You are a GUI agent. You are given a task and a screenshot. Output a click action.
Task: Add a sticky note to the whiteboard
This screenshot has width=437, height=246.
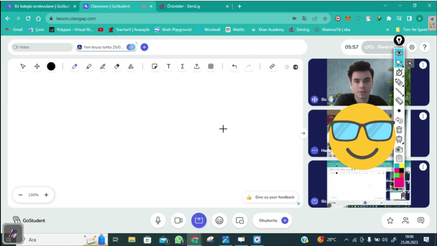tap(154, 66)
